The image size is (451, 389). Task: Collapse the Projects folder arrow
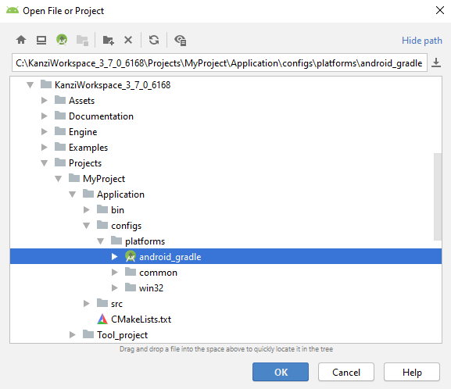44,163
